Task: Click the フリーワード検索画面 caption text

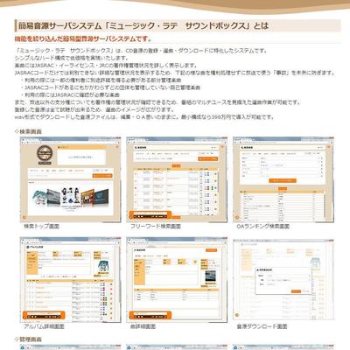Action: point(156,226)
